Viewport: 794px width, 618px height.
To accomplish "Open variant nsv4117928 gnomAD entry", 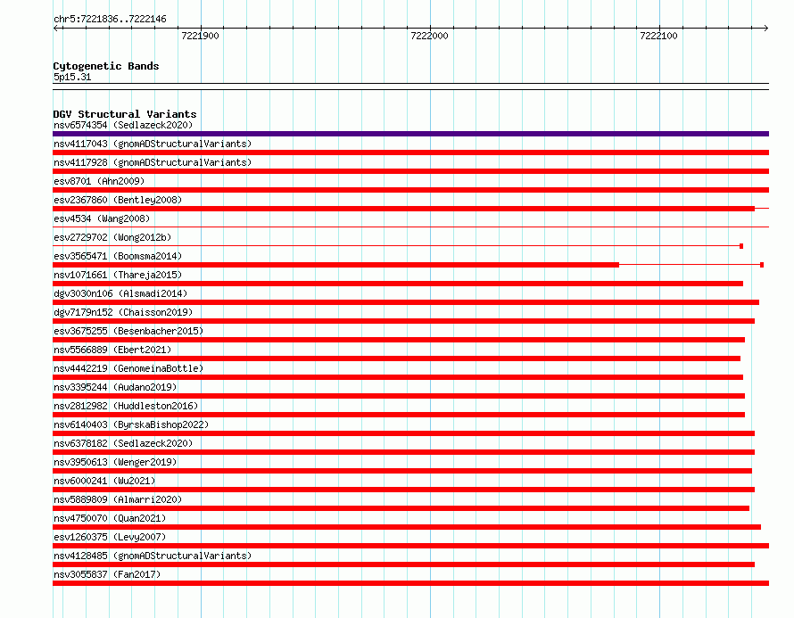I will tap(153, 162).
